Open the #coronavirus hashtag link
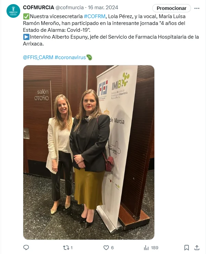The height and width of the screenshot is (254, 206). click(x=70, y=57)
